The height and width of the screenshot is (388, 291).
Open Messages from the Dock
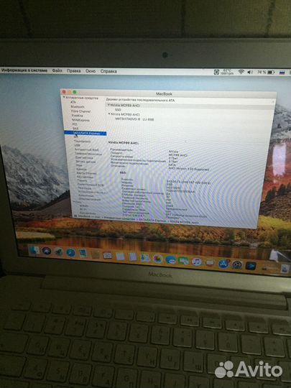(x=170, y=260)
